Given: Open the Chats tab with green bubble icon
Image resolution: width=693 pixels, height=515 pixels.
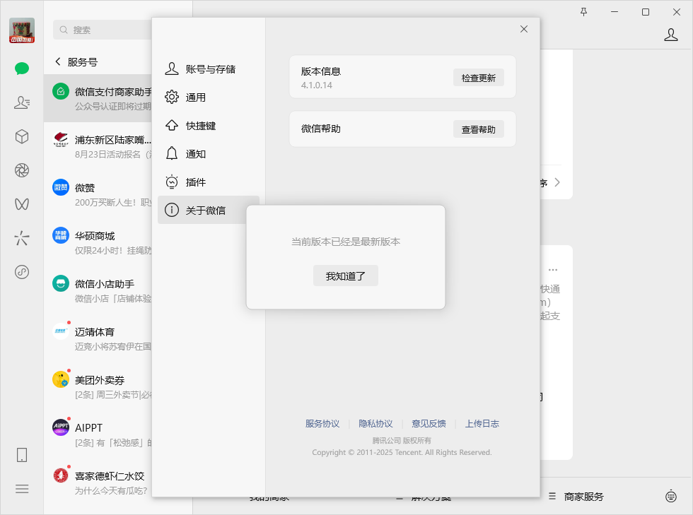Looking at the screenshot, I should coord(22,69).
